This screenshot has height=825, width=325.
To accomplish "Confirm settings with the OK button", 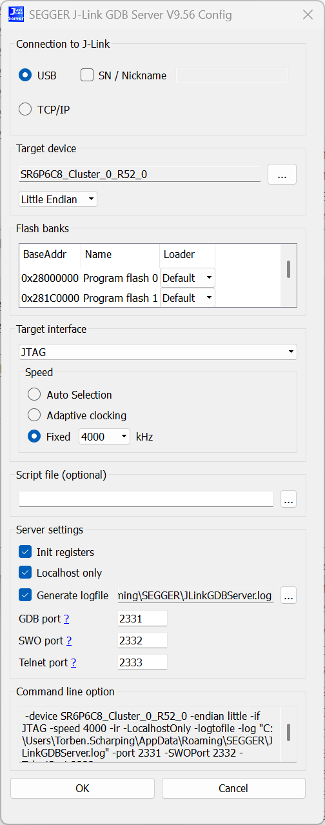I will point(83,788).
